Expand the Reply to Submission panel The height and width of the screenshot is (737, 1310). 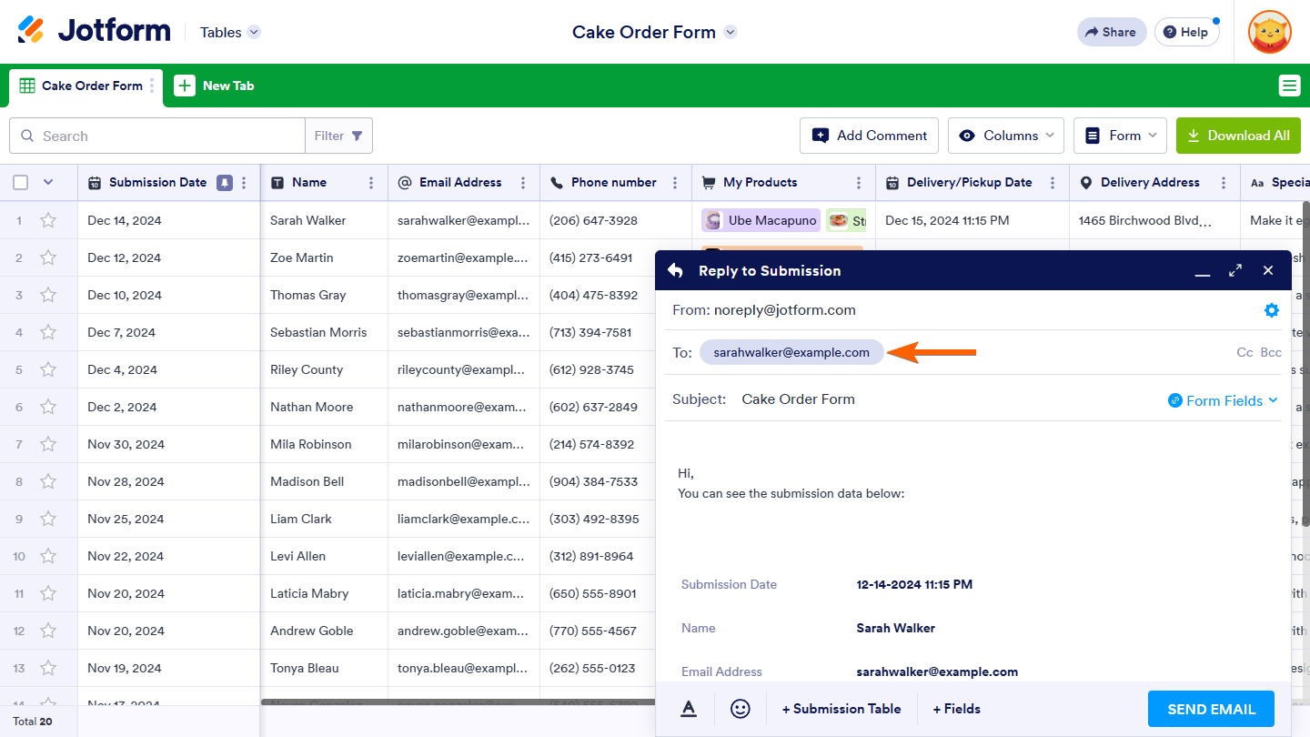pos(1235,270)
